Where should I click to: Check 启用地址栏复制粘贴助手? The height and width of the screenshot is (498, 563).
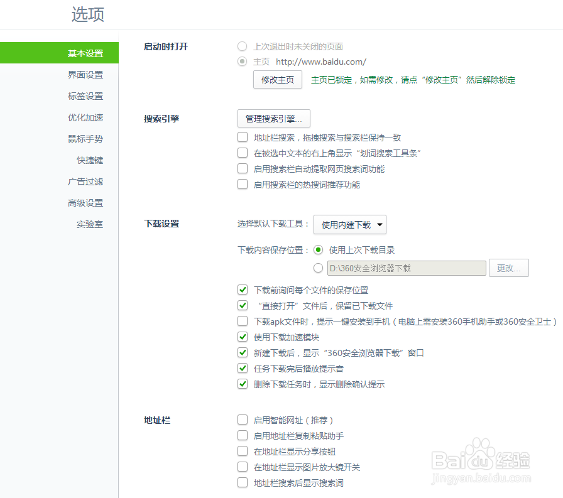pyautogui.click(x=243, y=436)
